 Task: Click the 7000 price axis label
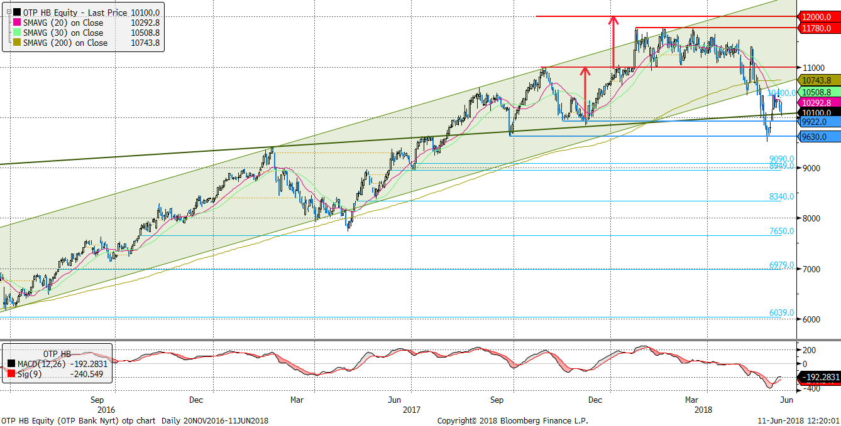[812, 269]
